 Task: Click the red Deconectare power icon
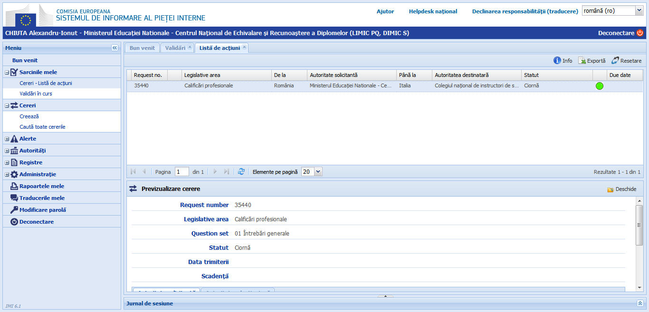pyautogui.click(x=639, y=33)
